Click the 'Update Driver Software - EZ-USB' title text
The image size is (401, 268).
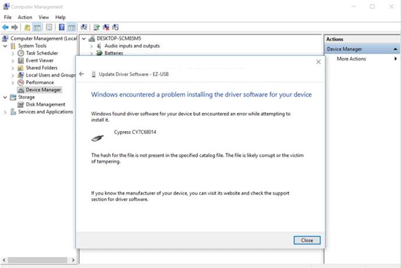coord(134,74)
